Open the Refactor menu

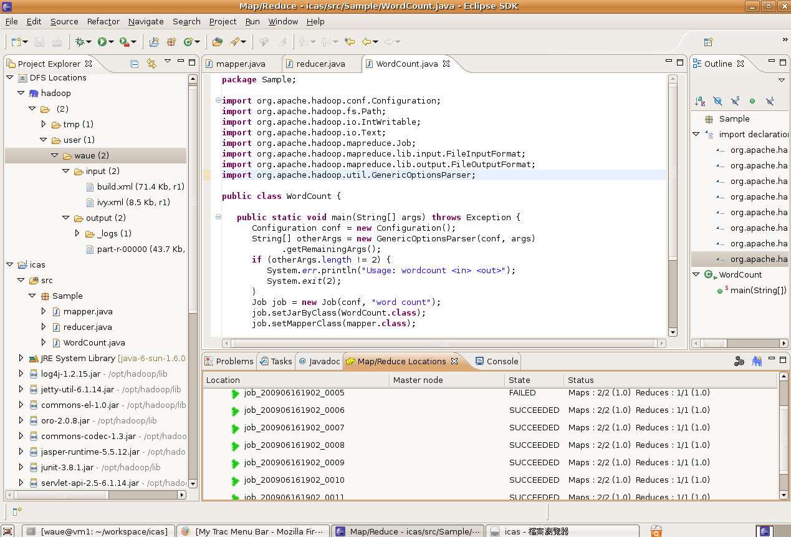(103, 21)
